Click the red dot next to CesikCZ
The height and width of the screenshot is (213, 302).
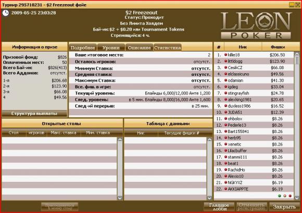pos(225,68)
